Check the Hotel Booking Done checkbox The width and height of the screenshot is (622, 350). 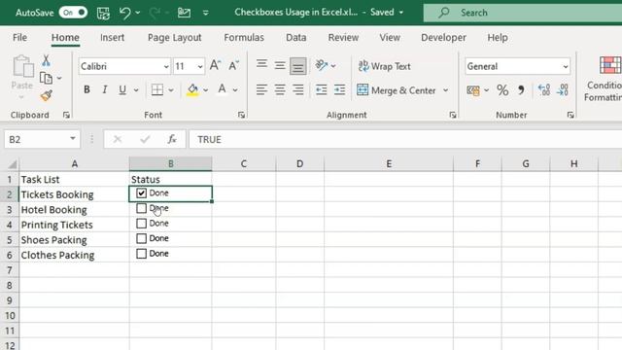click(141, 208)
